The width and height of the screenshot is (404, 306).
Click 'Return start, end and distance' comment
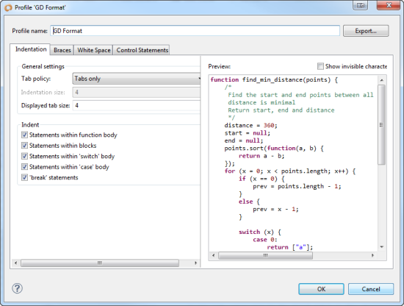281,110
